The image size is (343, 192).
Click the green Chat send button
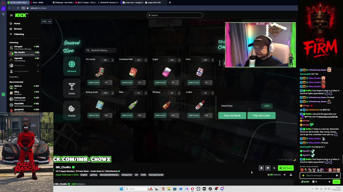tap(336, 182)
